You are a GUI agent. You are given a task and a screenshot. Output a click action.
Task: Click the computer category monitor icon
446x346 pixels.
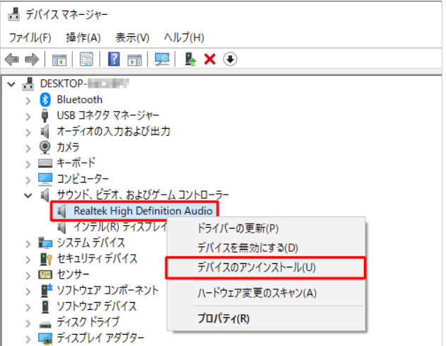[45, 179]
